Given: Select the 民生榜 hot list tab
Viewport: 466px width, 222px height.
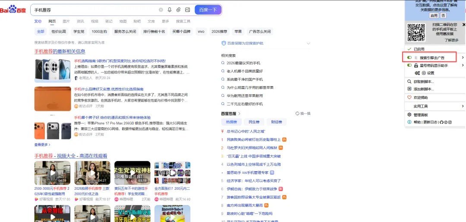Looking at the screenshot, I should pyautogui.click(x=254, y=122).
